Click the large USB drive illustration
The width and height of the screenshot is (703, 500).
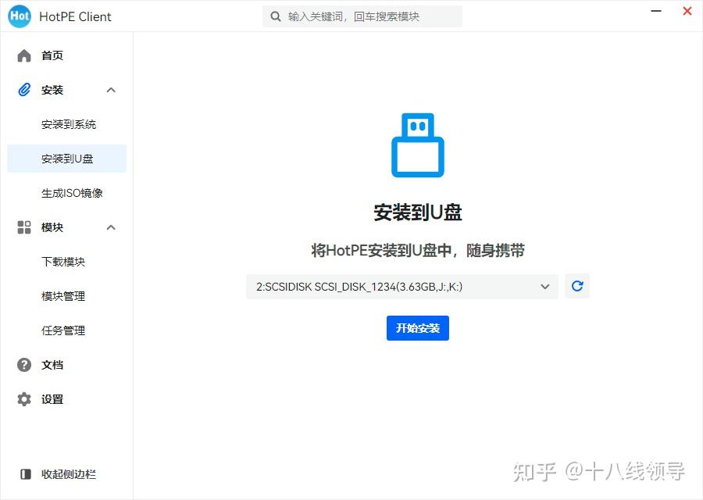coord(418,145)
